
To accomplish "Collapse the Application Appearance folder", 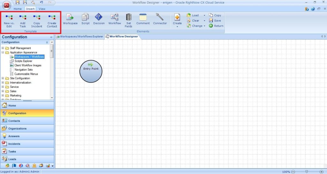I will point(3,52).
